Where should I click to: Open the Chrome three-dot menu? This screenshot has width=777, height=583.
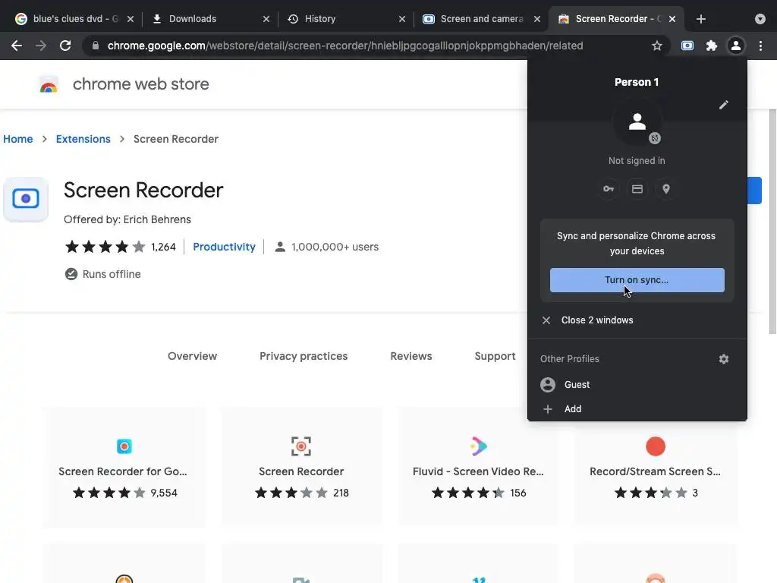[760, 46]
